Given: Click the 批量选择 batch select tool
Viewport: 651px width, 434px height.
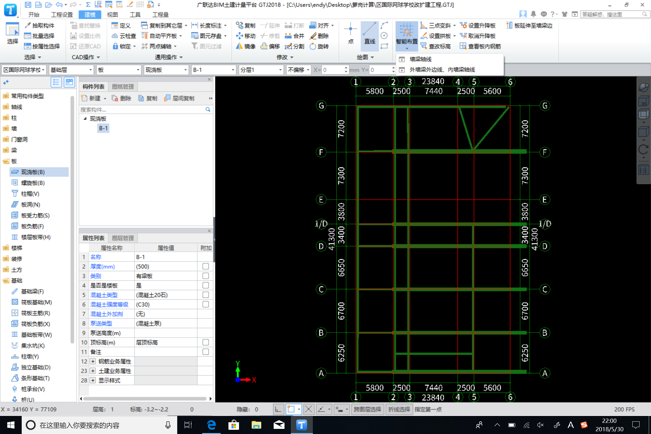Looking at the screenshot, I should (x=39, y=36).
